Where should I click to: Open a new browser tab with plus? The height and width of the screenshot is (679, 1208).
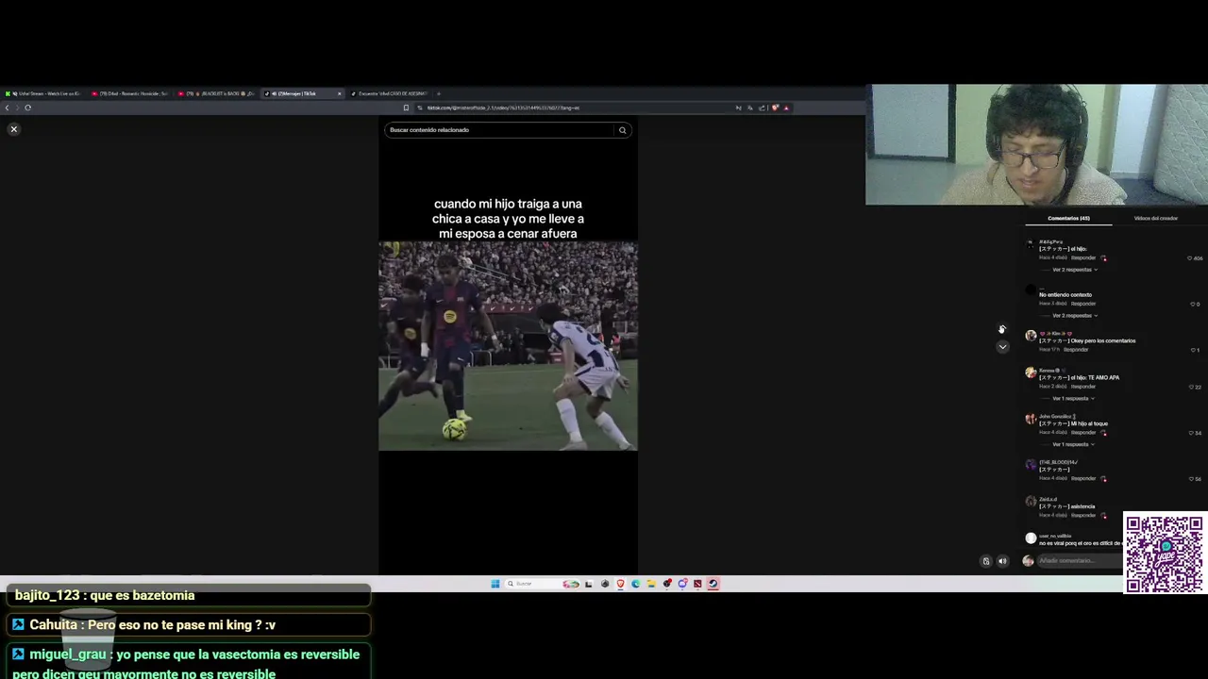coord(439,93)
